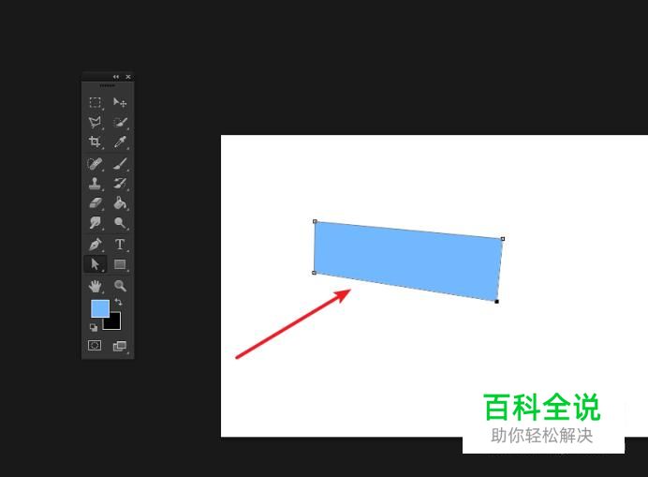Select the Horizontal Type tool
The width and height of the screenshot is (648, 477).
(120, 245)
